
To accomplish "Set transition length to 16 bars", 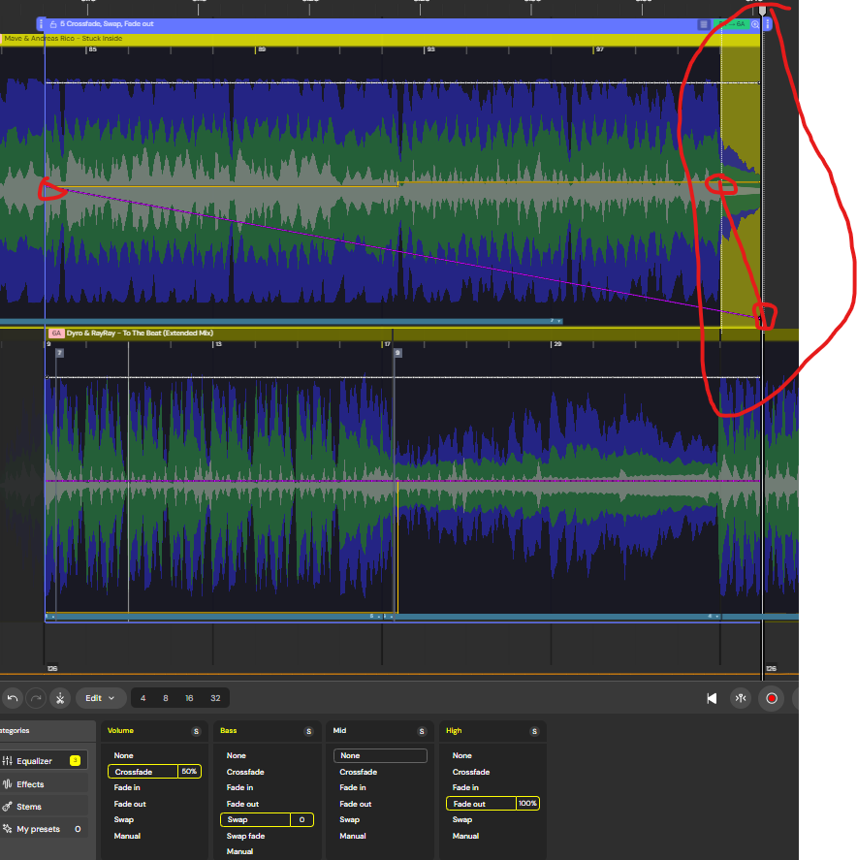I will pyautogui.click(x=189, y=698).
